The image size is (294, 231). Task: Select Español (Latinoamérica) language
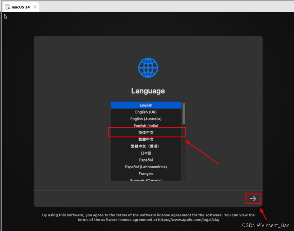[x=146, y=167]
